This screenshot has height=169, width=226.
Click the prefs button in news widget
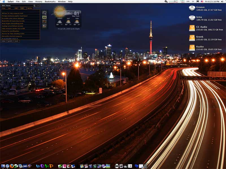(10, 41)
